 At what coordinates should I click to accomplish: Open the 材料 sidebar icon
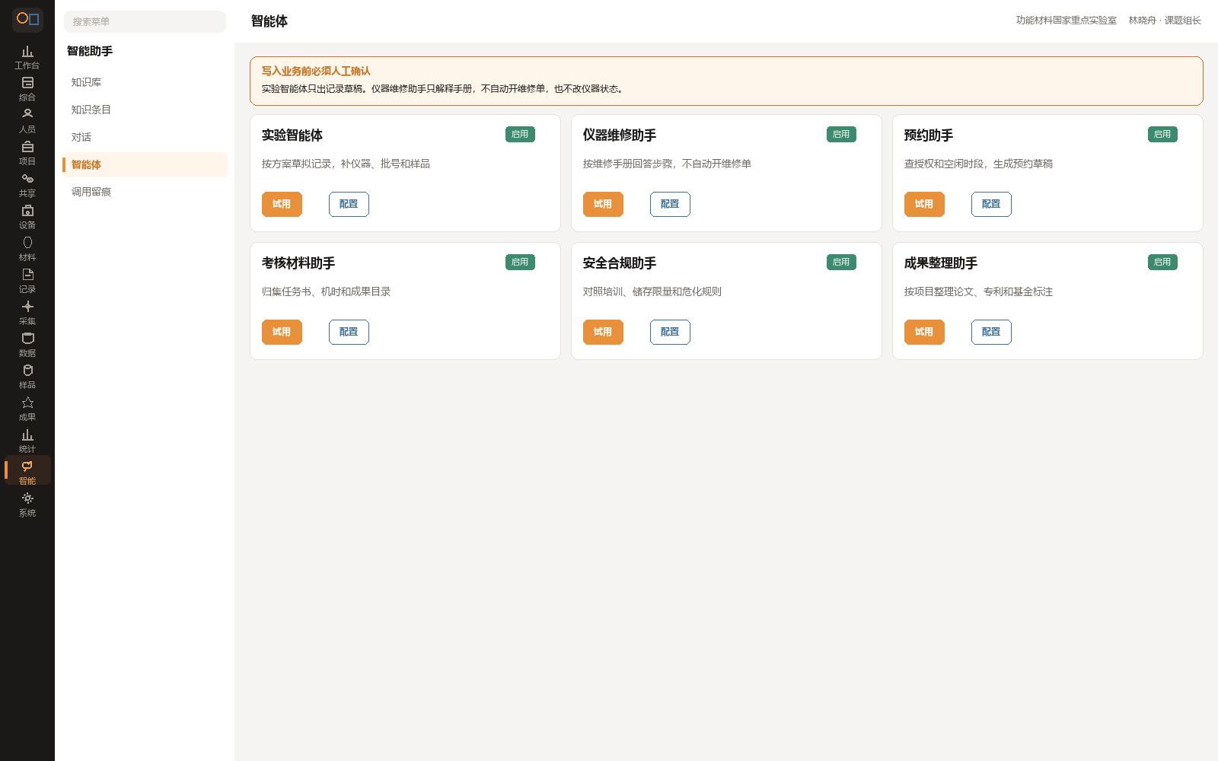point(27,249)
